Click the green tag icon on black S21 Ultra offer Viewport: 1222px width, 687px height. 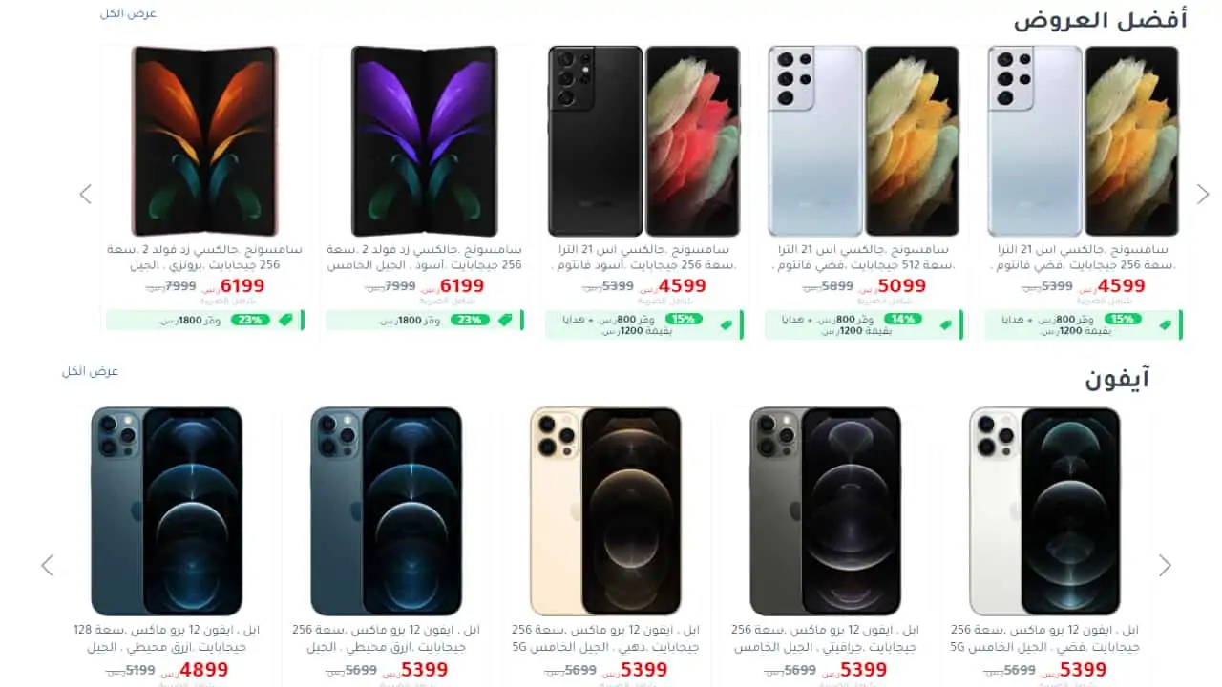[727, 324]
